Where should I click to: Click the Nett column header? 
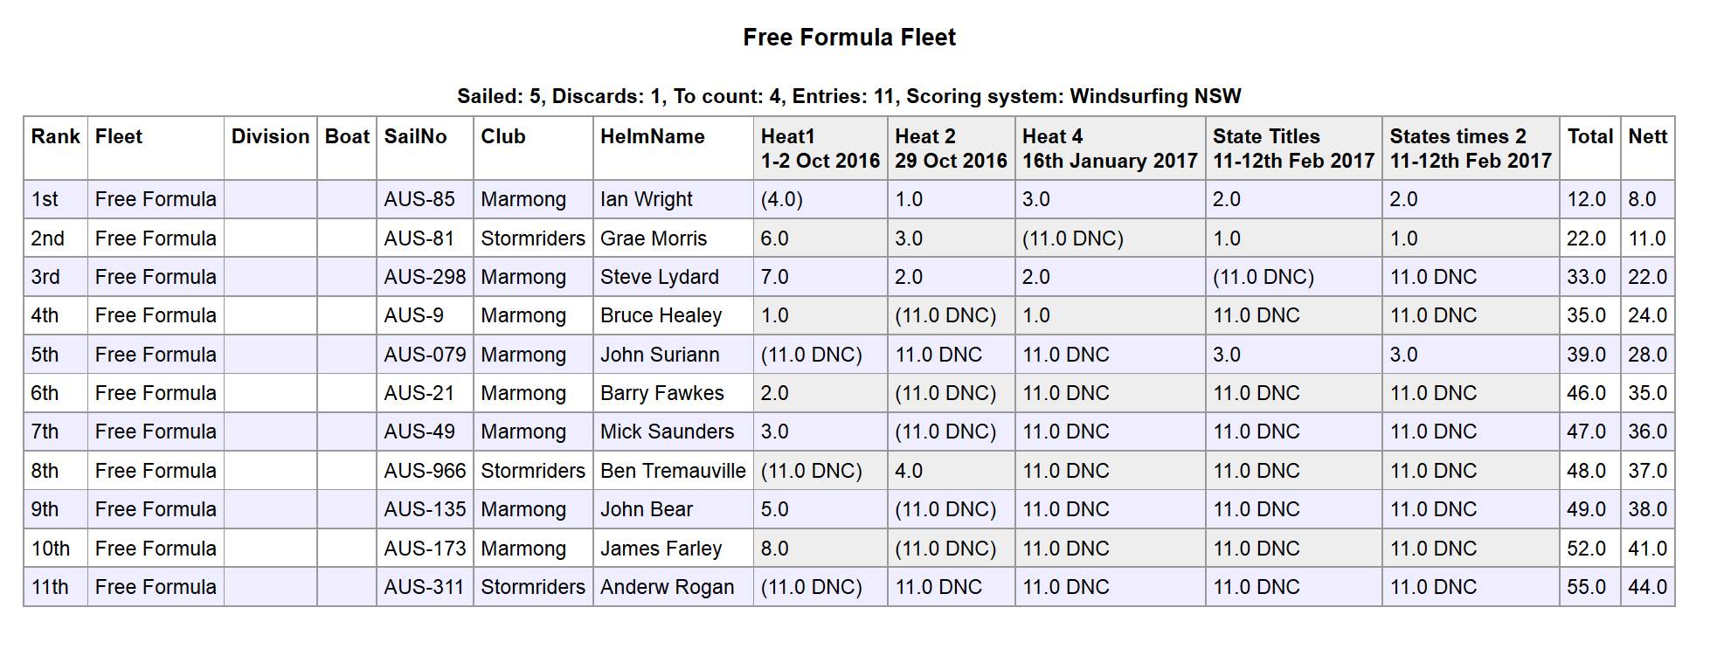pyautogui.click(x=1647, y=137)
